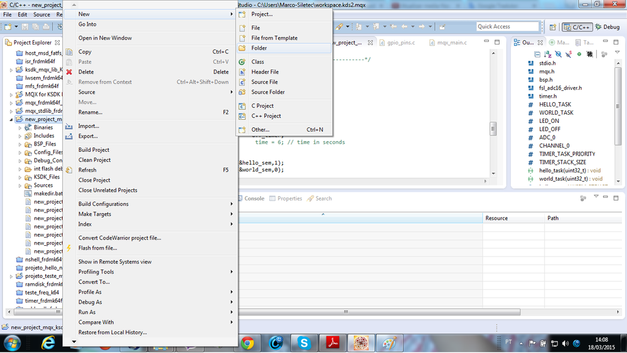
Task: Open the Run As submenu
Action: pyautogui.click(x=150, y=312)
